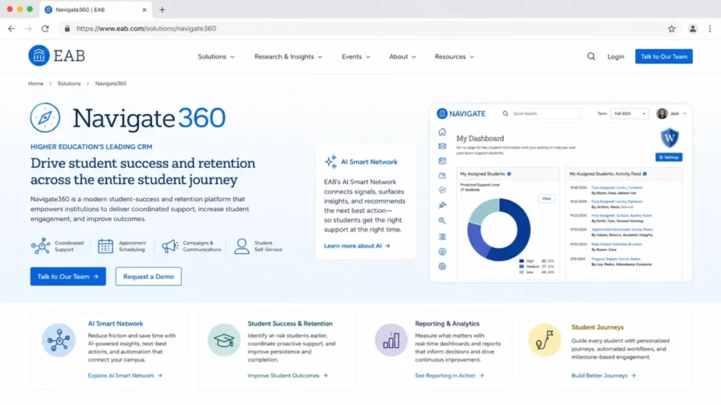Click the forward navigation arrow
The image size is (721, 405).
[28, 28]
